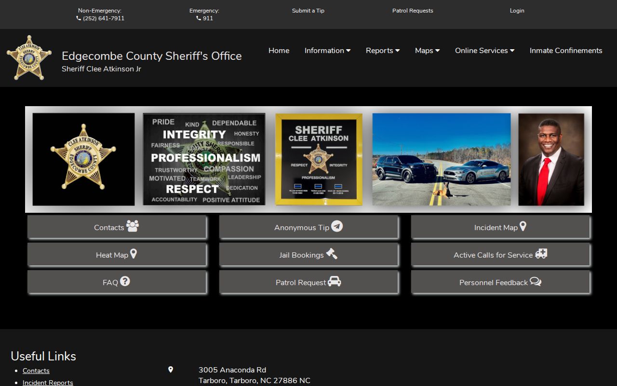This screenshot has width=617, height=386.
Task: Click the location pin beside the address
Action: point(170,370)
